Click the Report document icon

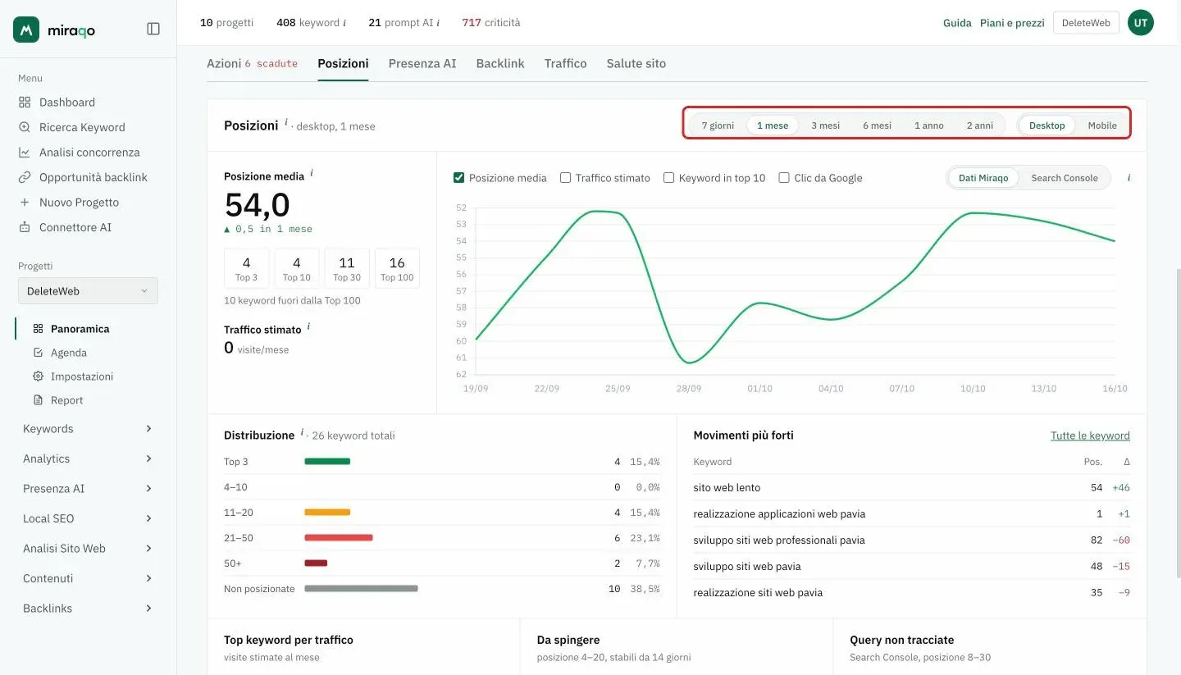(38, 400)
